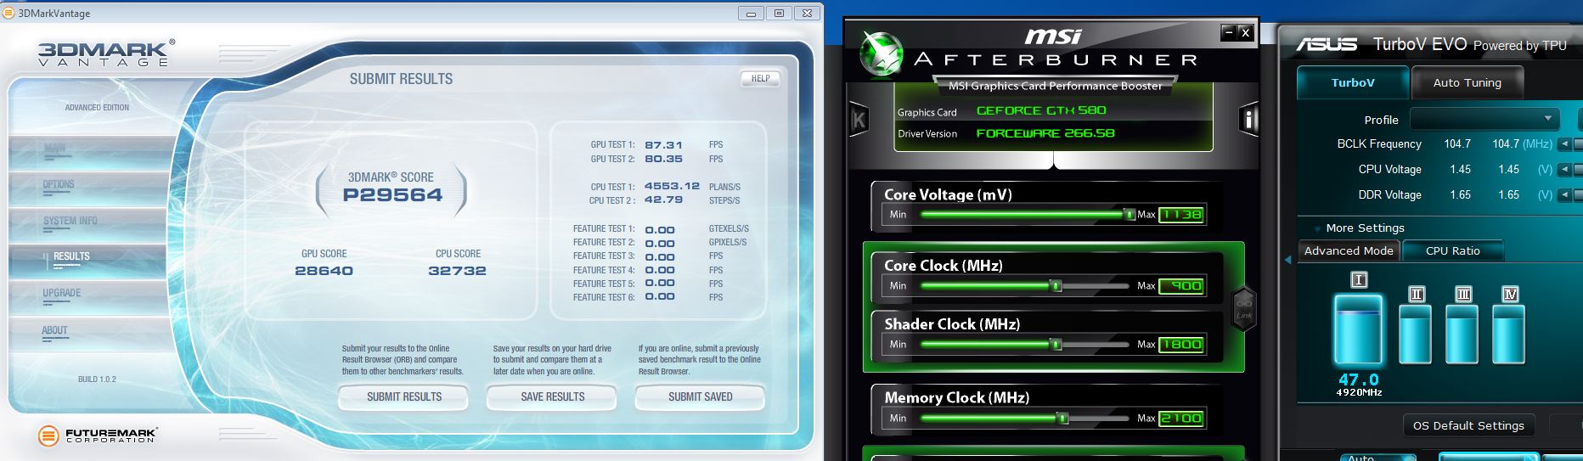The height and width of the screenshot is (461, 1583).
Task: Toggle core and shader clock Link icon
Action: (x=1243, y=308)
